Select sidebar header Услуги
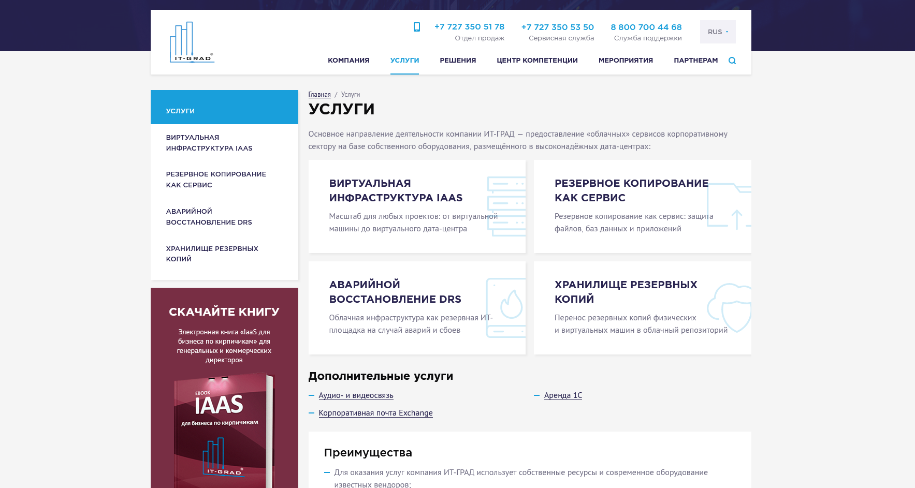915x488 pixels. (x=224, y=107)
